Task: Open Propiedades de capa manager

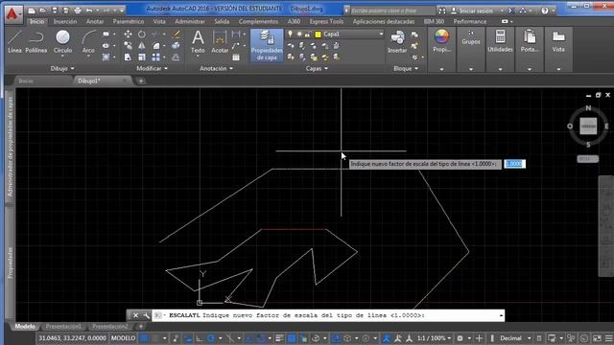Action: click(x=267, y=45)
